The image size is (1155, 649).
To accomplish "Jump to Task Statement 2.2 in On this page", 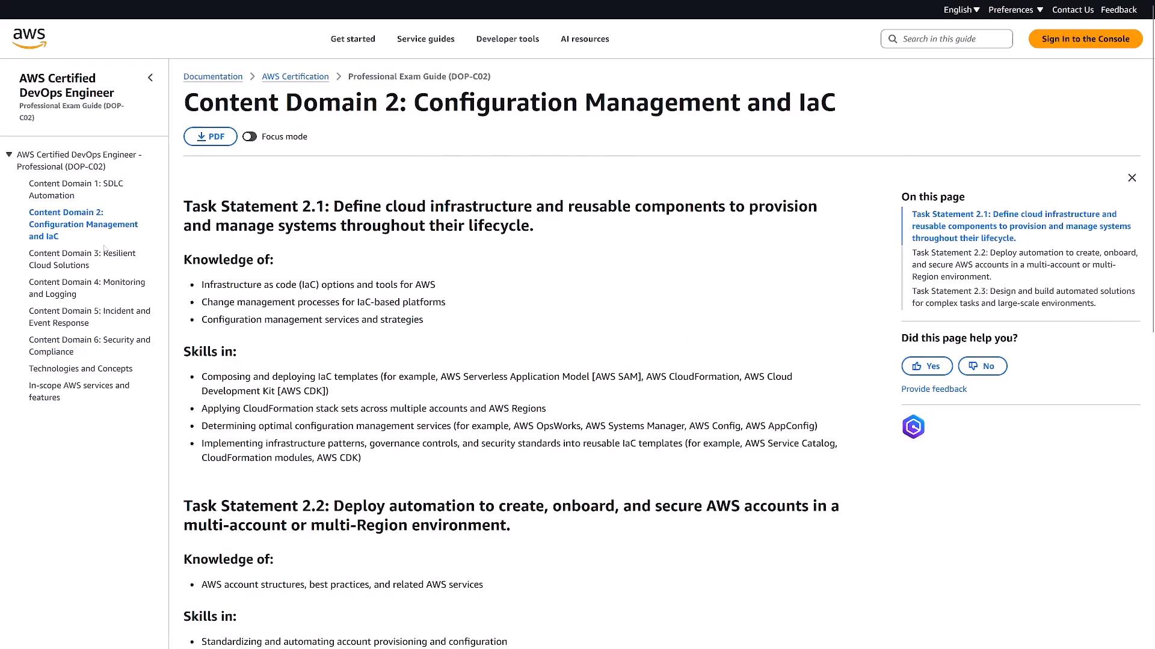I will 1024,264.
